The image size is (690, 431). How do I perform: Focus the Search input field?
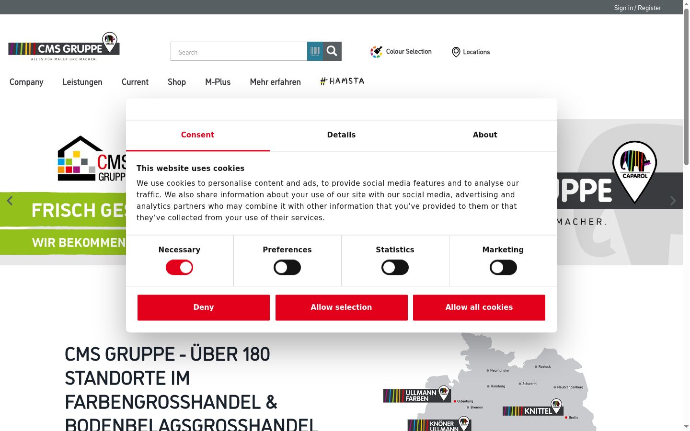point(239,51)
